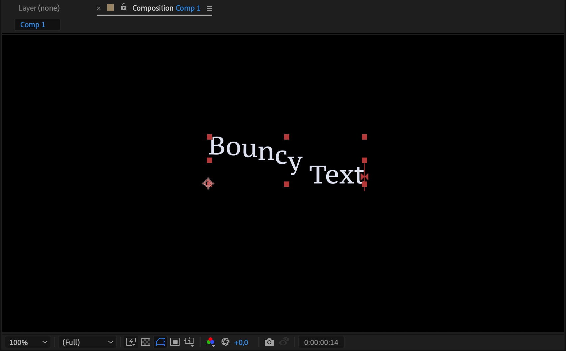Click the Show Snapshot icon

point(284,342)
